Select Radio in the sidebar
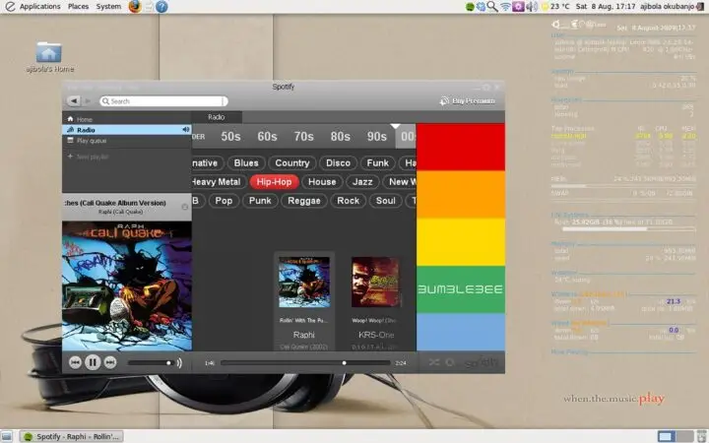The width and height of the screenshot is (709, 443). pos(127,130)
